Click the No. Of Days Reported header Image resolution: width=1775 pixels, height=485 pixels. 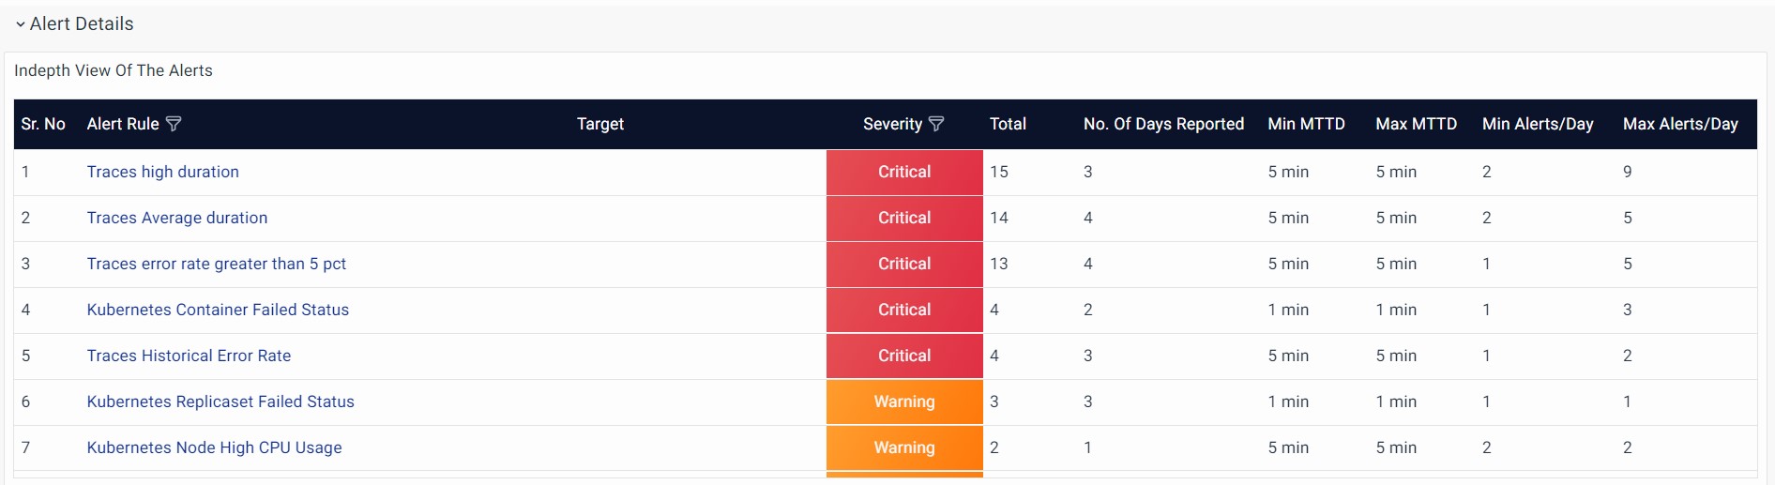click(x=1163, y=124)
